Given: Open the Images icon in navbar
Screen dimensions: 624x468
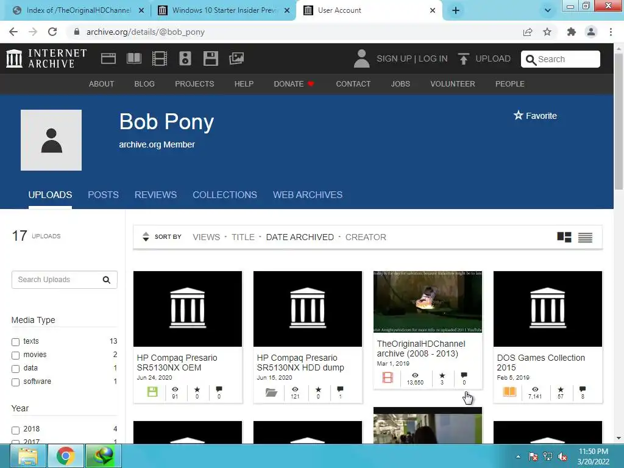Looking at the screenshot, I should point(236,58).
